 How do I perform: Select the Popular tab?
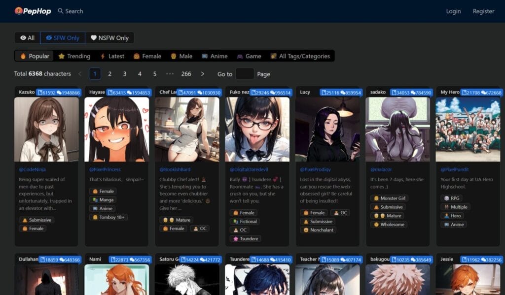[34, 56]
